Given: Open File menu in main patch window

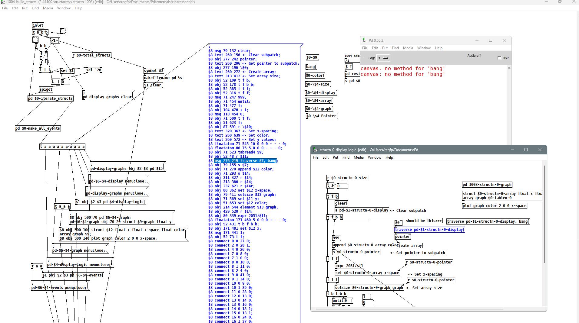Looking at the screenshot, I should coord(5,8).
